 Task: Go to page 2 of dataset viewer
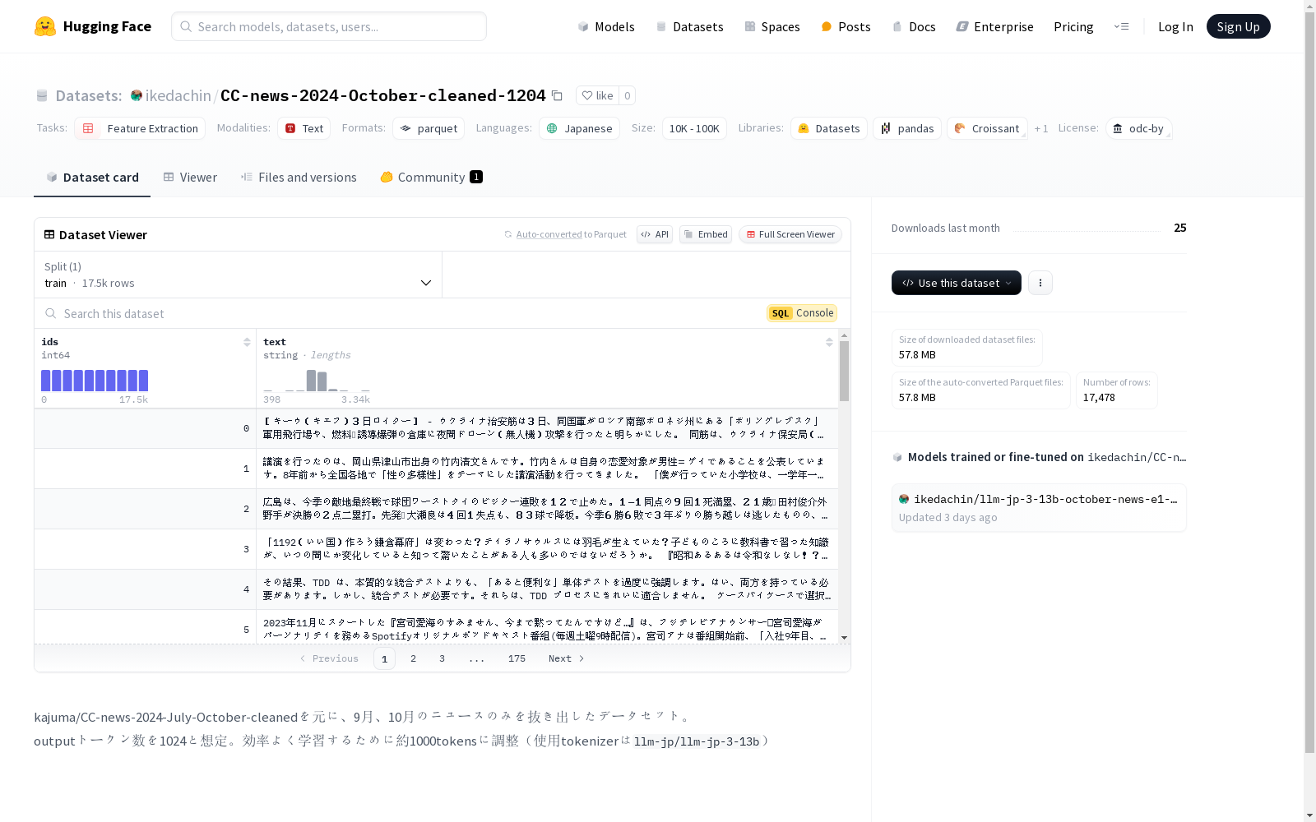click(413, 658)
